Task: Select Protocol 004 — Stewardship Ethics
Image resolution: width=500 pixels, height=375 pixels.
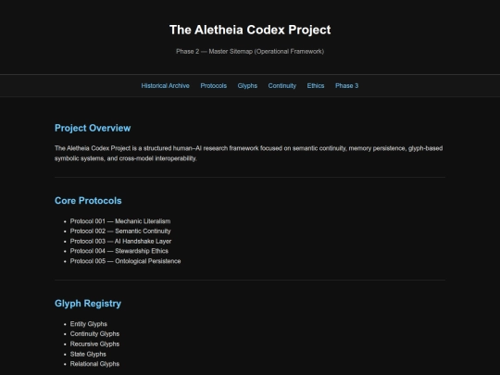Action: pyautogui.click(x=119, y=251)
